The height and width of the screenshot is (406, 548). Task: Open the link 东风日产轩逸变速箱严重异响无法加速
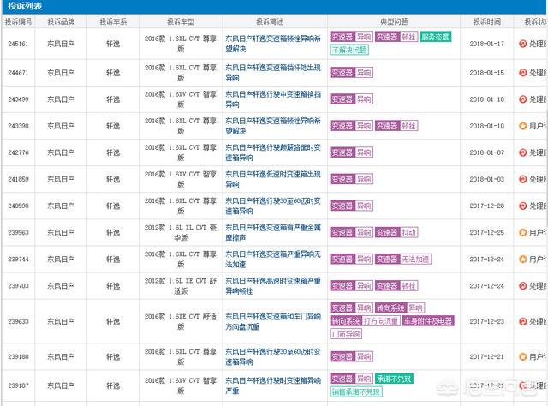pyautogui.click(x=273, y=260)
